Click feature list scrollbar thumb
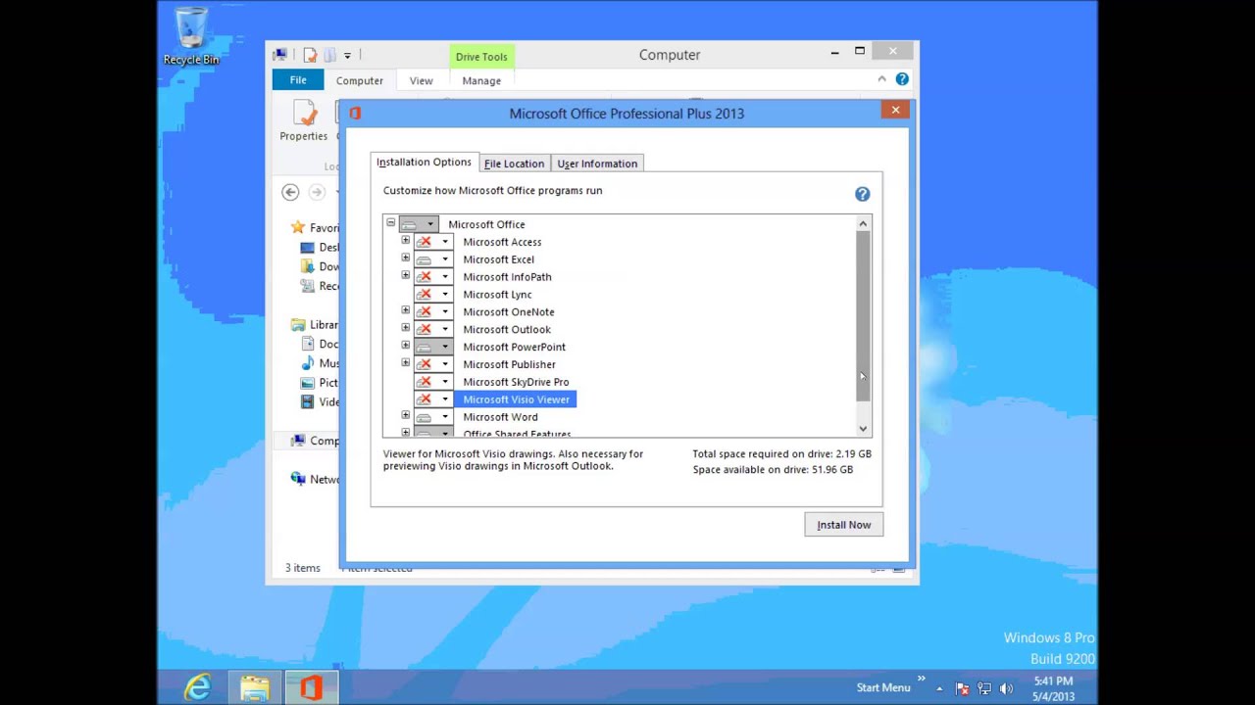Screen dimensions: 1255x705 pos(863,316)
